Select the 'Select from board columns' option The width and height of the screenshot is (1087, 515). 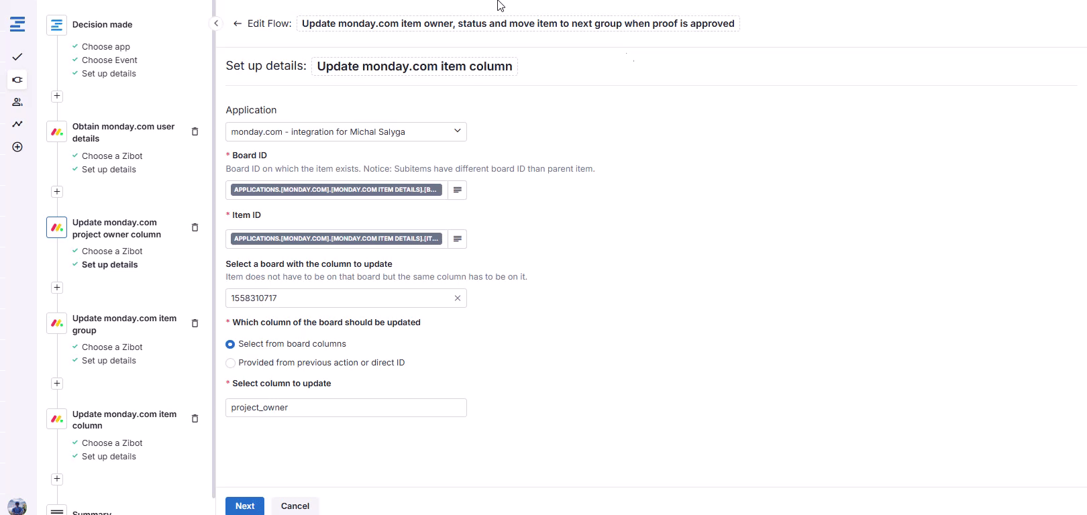point(231,344)
